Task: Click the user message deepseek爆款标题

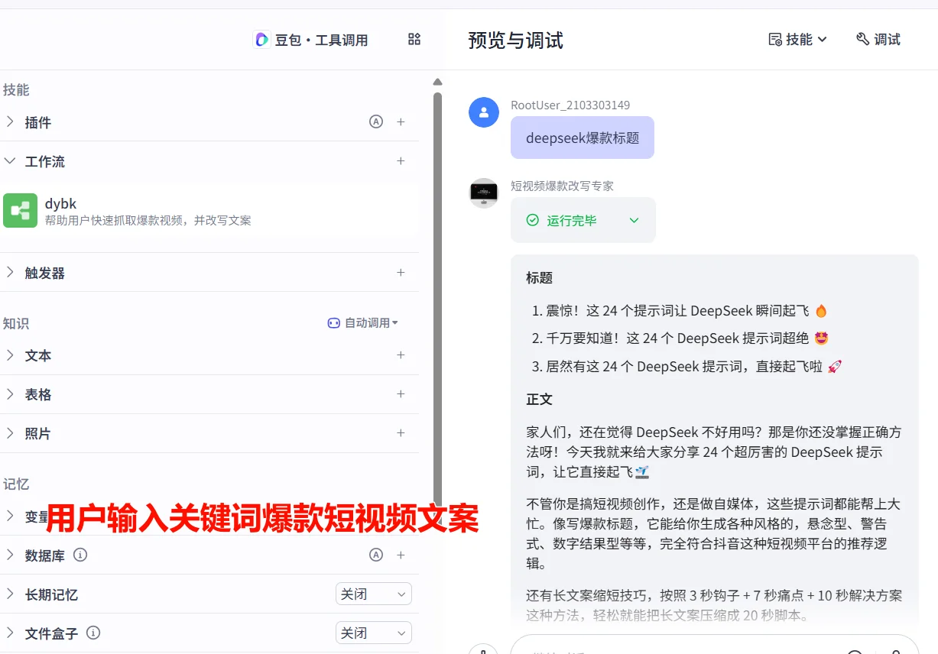Action: 583,138
